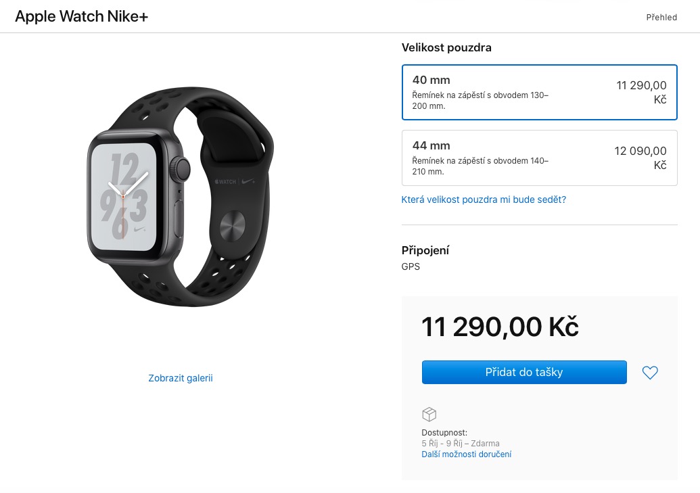The image size is (700, 493).
Task: Open Která velikost pouzdra mi bude sedět link
Action: point(484,199)
